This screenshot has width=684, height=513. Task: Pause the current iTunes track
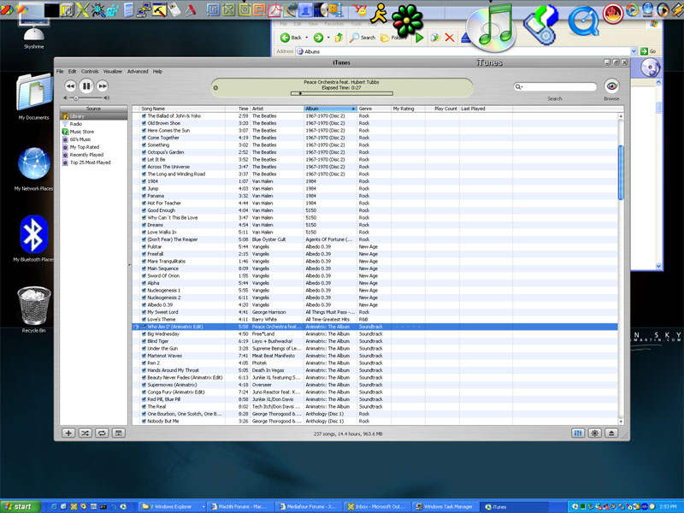(86, 86)
